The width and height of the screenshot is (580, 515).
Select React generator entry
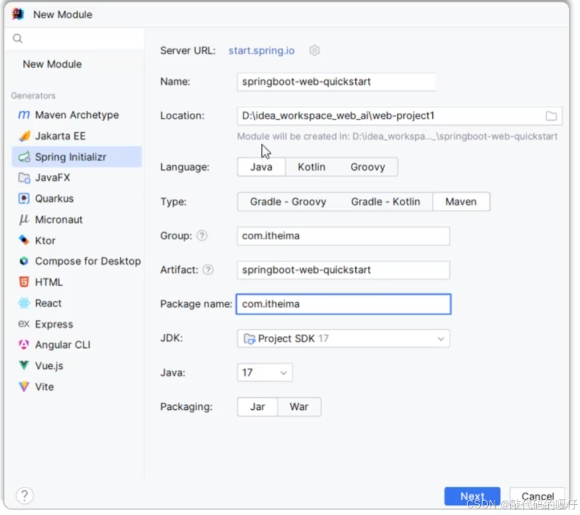click(x=76, y=303)
